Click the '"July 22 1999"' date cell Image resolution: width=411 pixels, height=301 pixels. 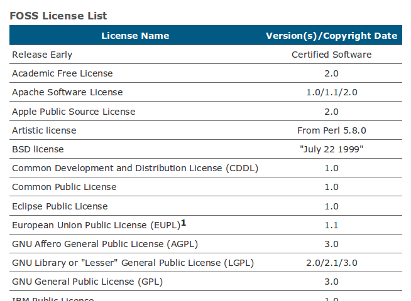tap(332, 149)
